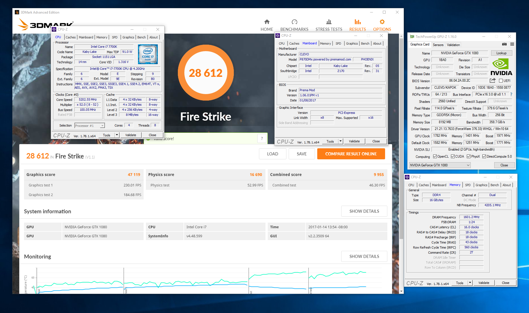Click the Graphics score value 47 119
529x313 pixels.
click(134, 175)
